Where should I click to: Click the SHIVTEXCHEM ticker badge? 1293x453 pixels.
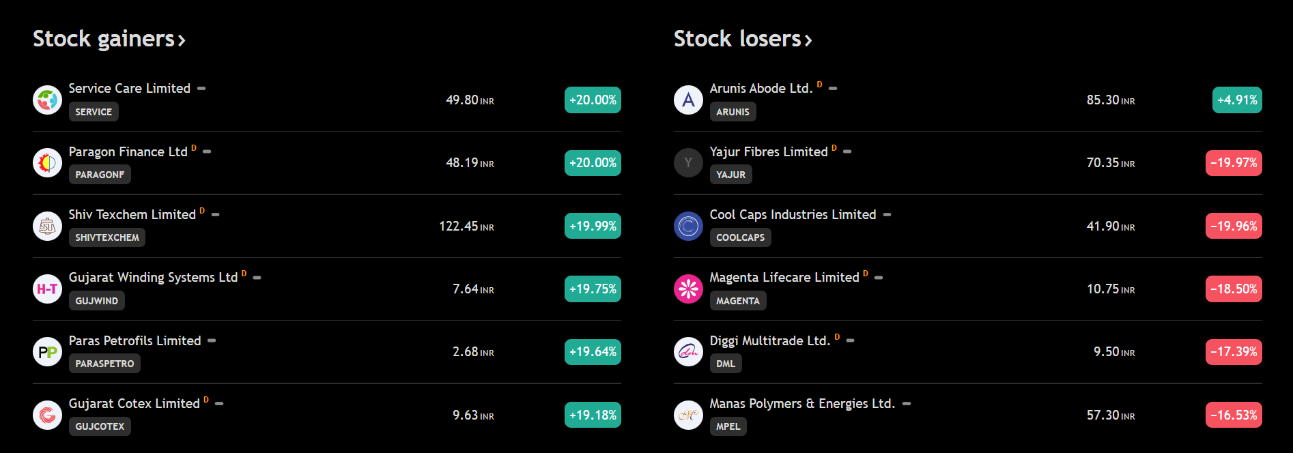(107, 237)
